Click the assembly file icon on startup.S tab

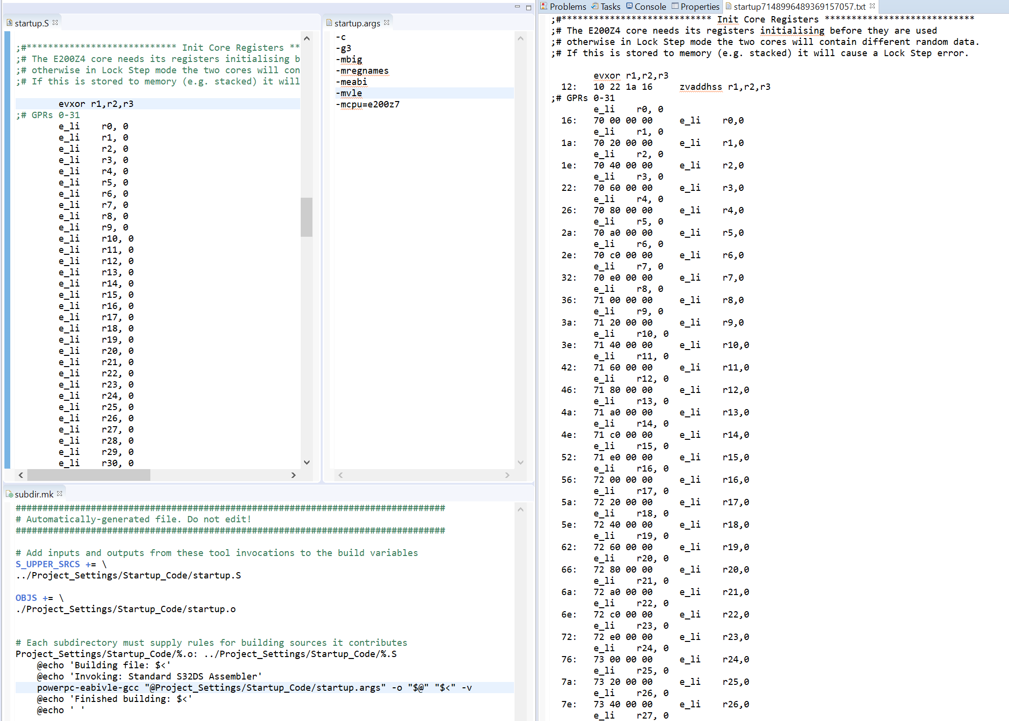(10, 22)
